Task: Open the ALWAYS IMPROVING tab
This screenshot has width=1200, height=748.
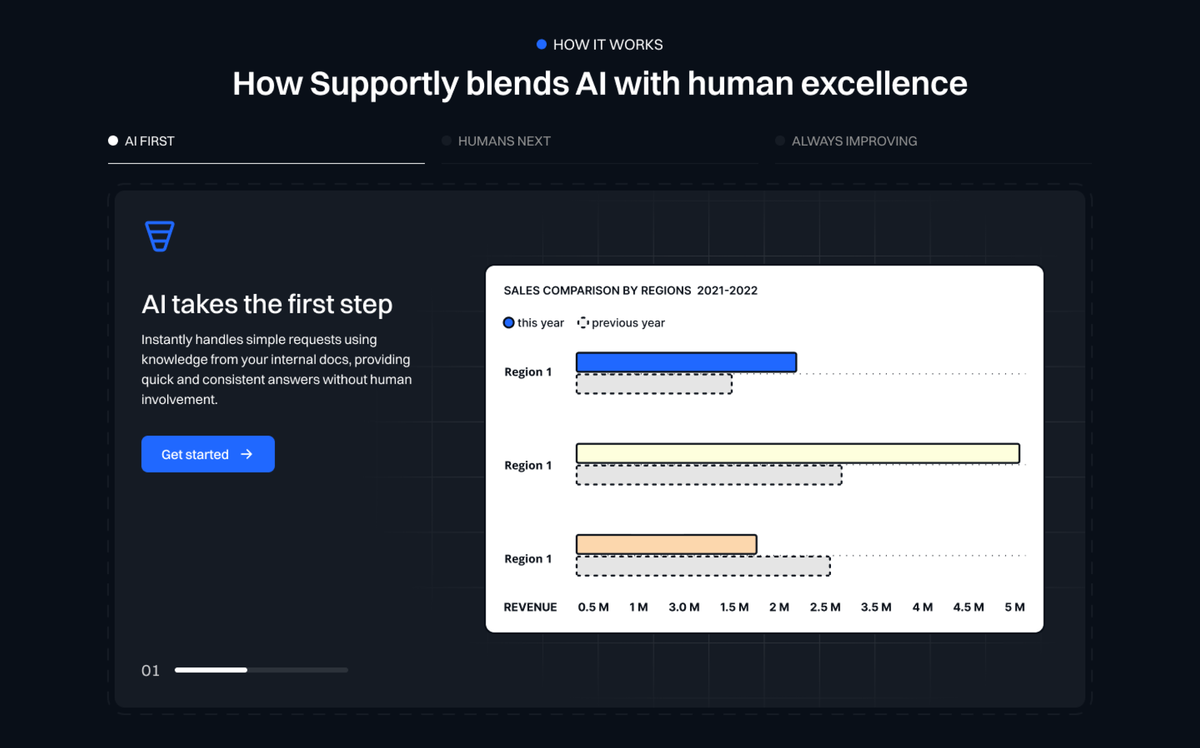Action: [854, 141]
